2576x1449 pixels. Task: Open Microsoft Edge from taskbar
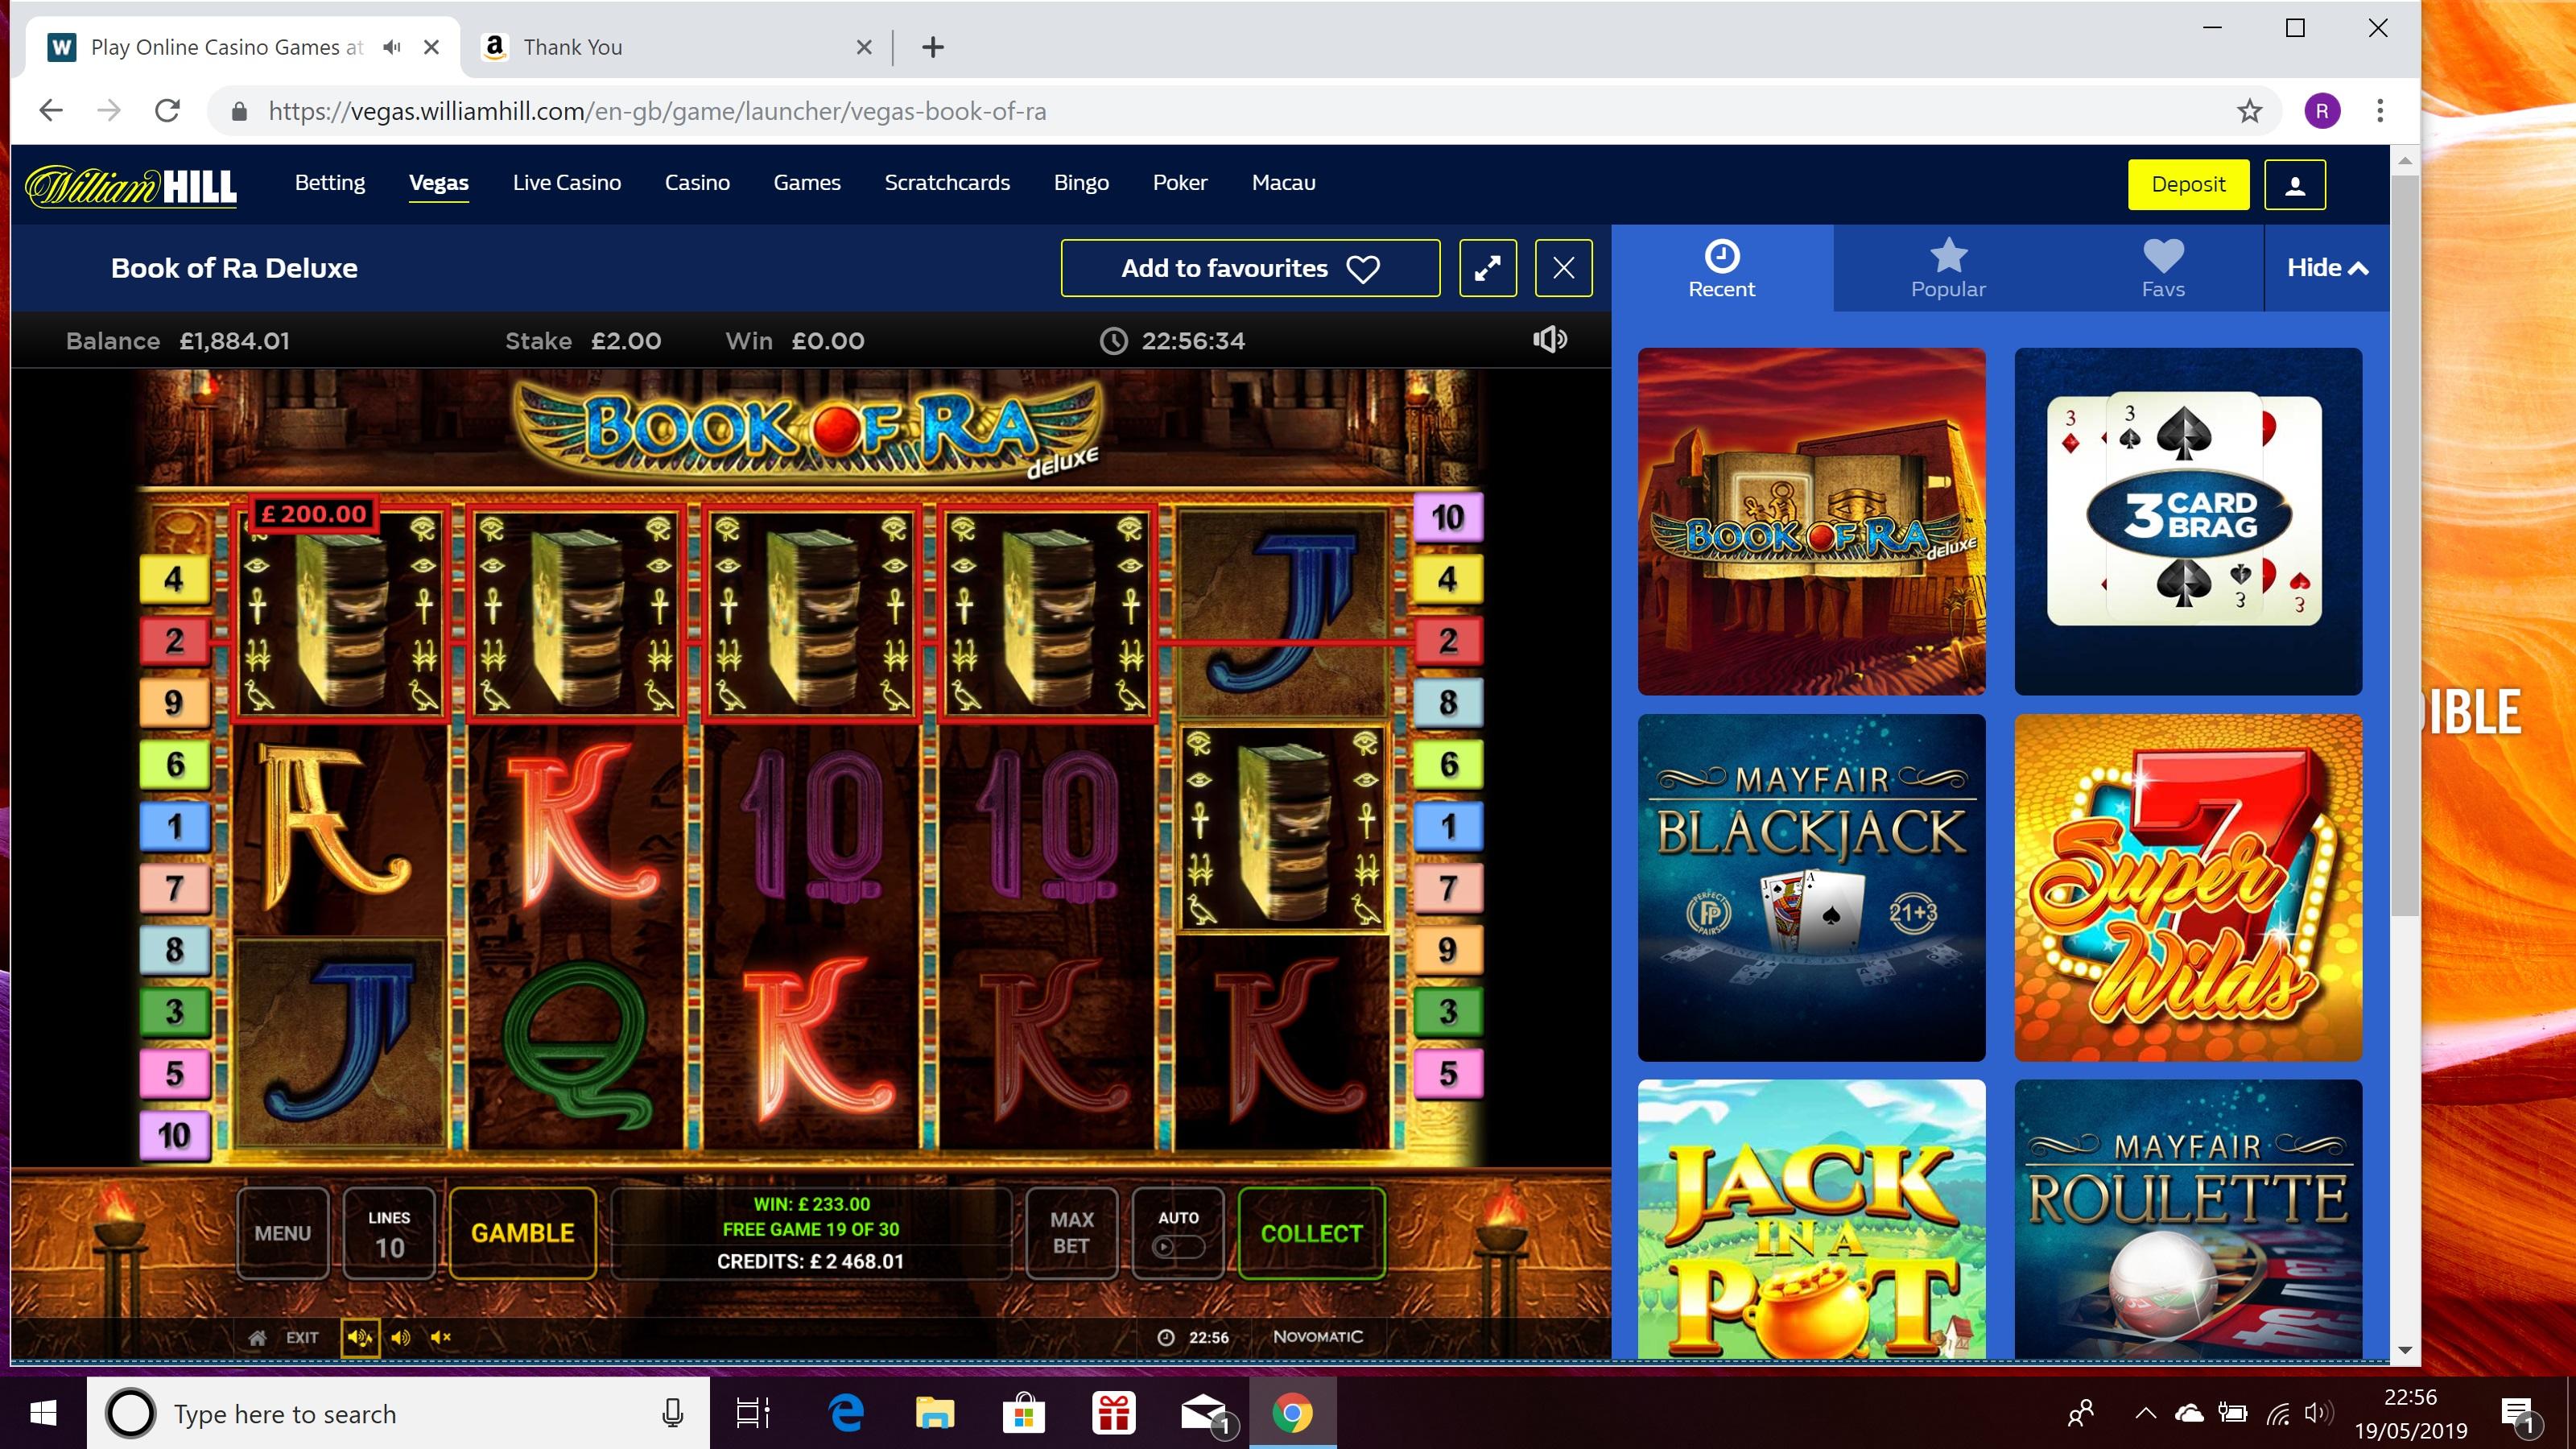tap(847, 1413)
